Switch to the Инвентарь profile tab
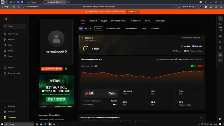 pyautogui.click(x=135, y=21)
